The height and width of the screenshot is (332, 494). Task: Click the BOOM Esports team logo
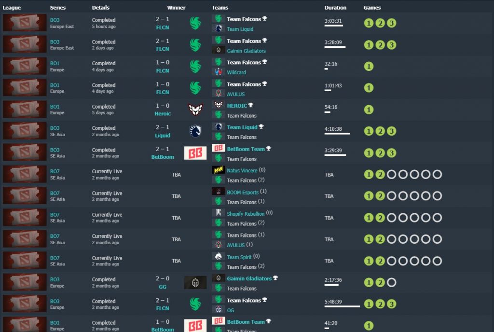click(219, 192)
